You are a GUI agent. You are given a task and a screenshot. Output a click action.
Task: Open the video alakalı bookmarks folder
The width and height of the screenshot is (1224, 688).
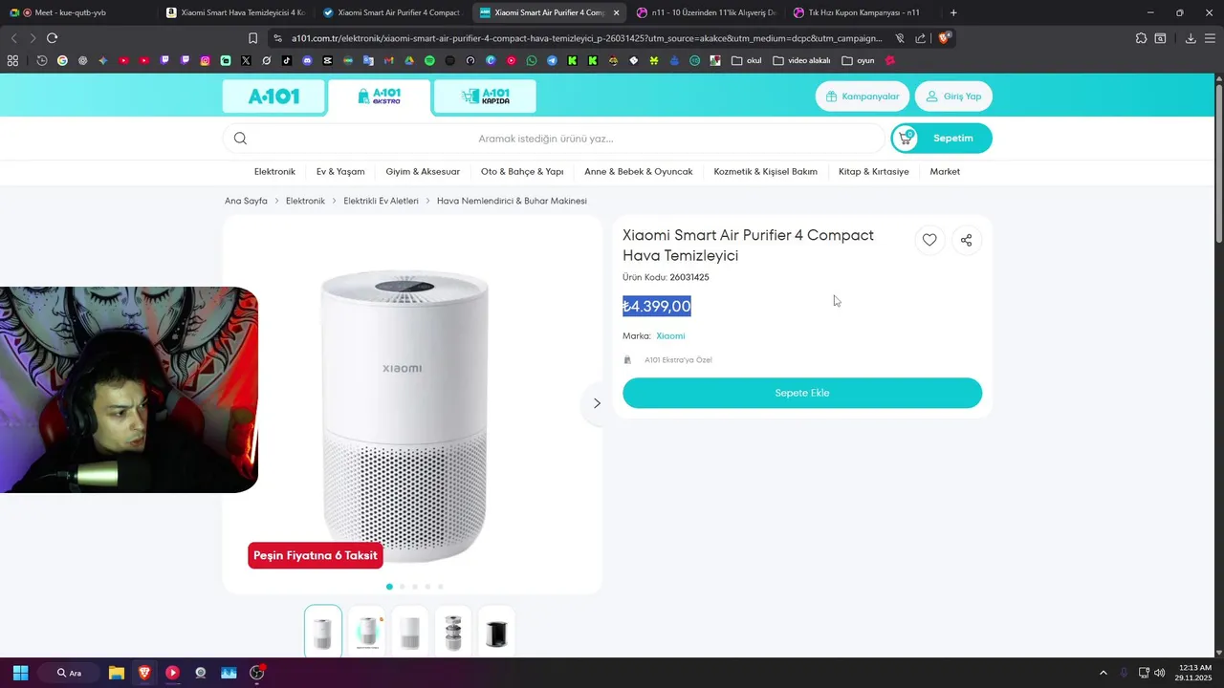point(801,60)
